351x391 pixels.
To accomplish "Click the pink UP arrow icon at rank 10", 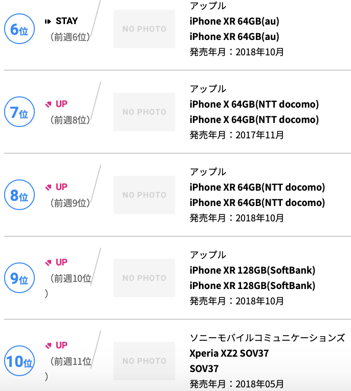I will (x=48, y=345).
